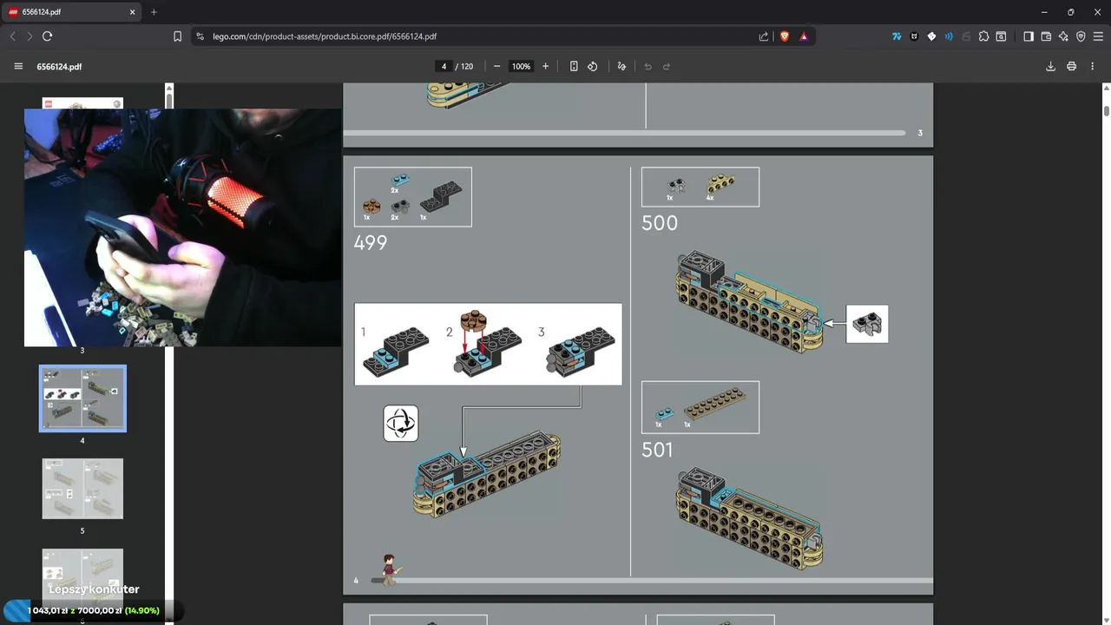Image resolution: width=1111 pixels, height=625 pixels.
Task: Reload the browser page
Action: pyautogui.click(x=47, y=36)
